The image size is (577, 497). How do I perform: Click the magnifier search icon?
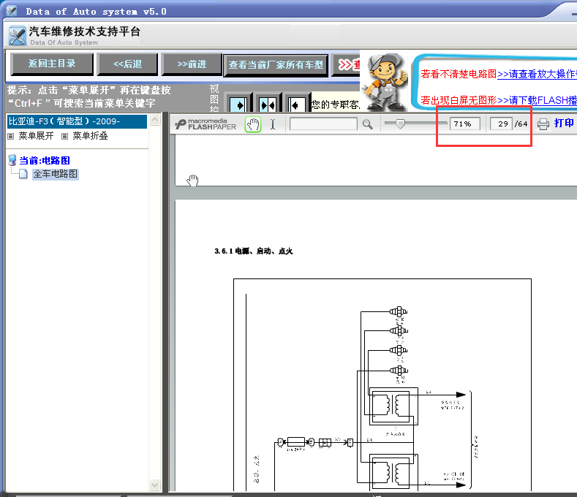click(x=367, y=124)
